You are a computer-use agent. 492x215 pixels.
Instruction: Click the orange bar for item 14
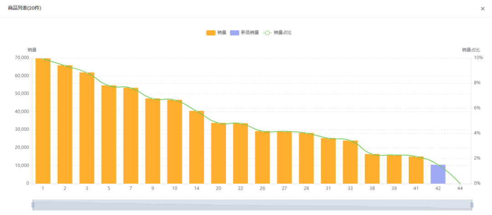coord(196,147)
